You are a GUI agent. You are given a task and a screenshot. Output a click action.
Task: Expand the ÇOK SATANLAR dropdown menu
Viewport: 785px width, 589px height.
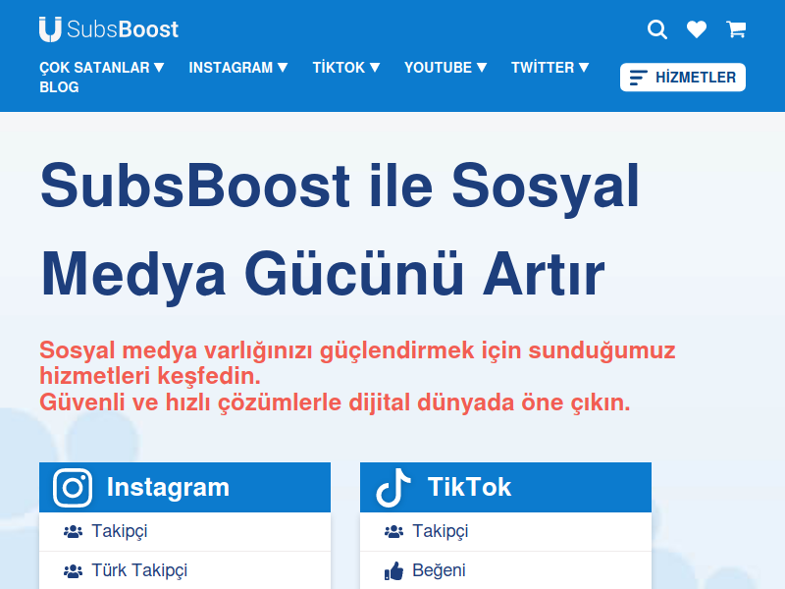click(102, 68)
